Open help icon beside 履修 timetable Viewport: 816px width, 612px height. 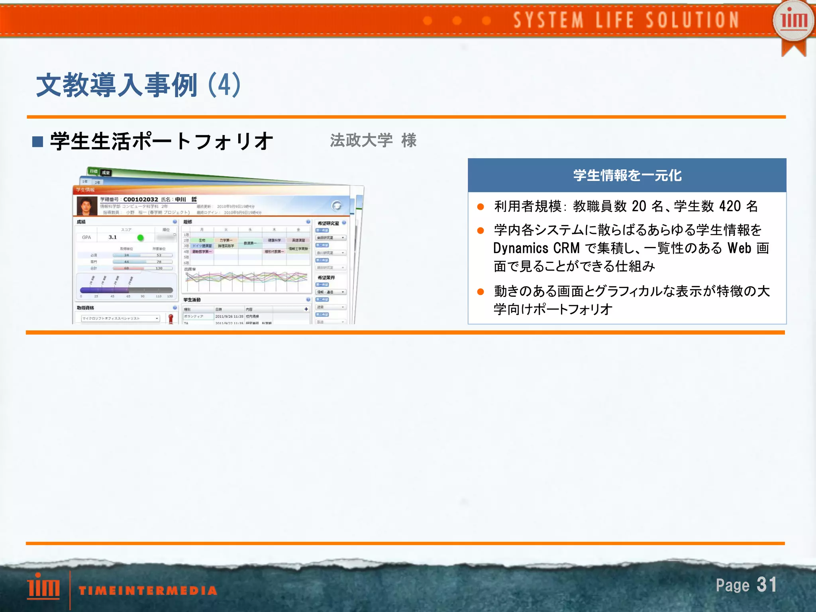[308, 222]
